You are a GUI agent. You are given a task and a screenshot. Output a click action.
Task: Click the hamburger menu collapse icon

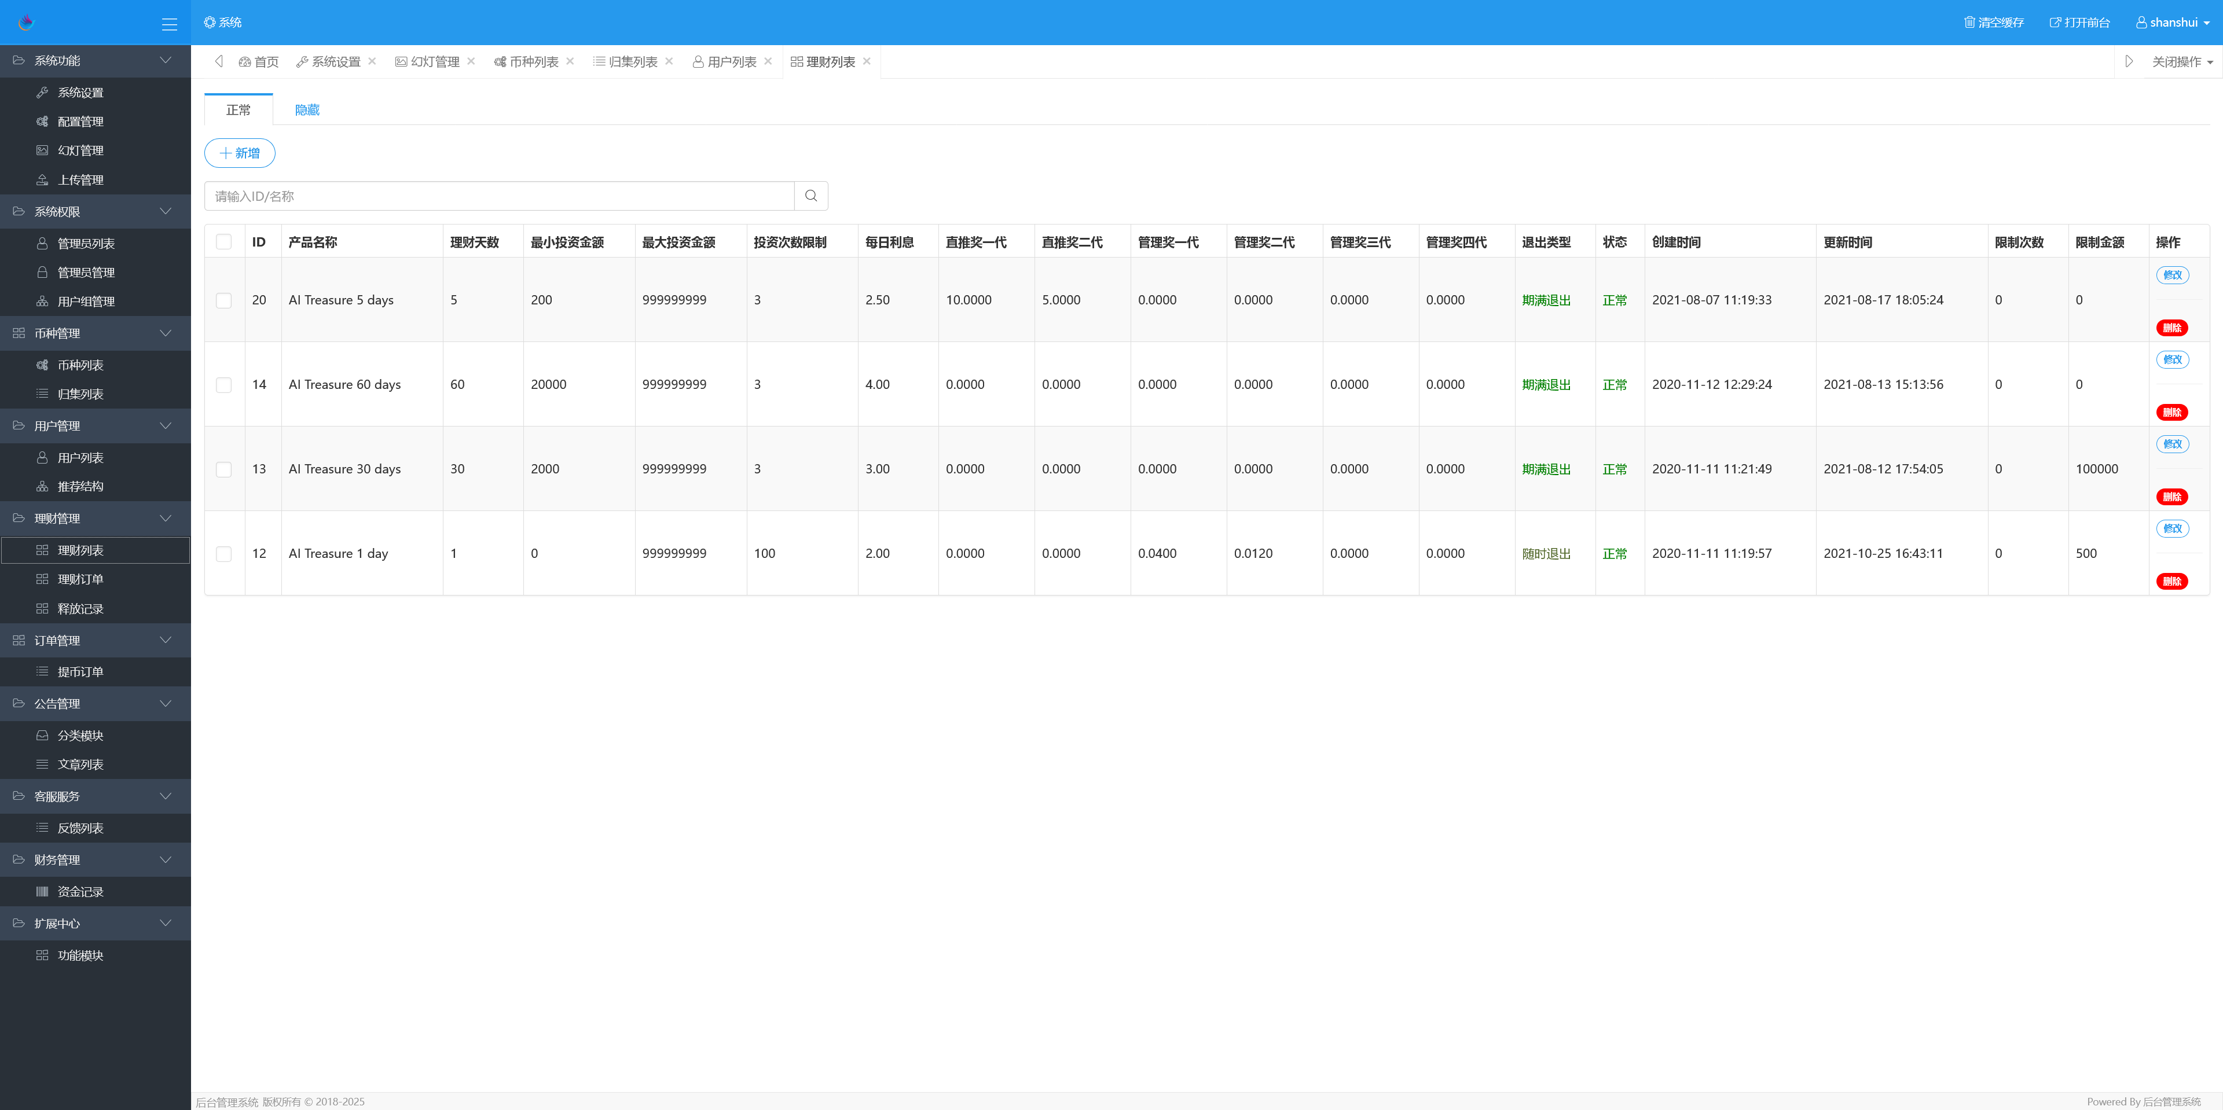(x=169, y=23)
